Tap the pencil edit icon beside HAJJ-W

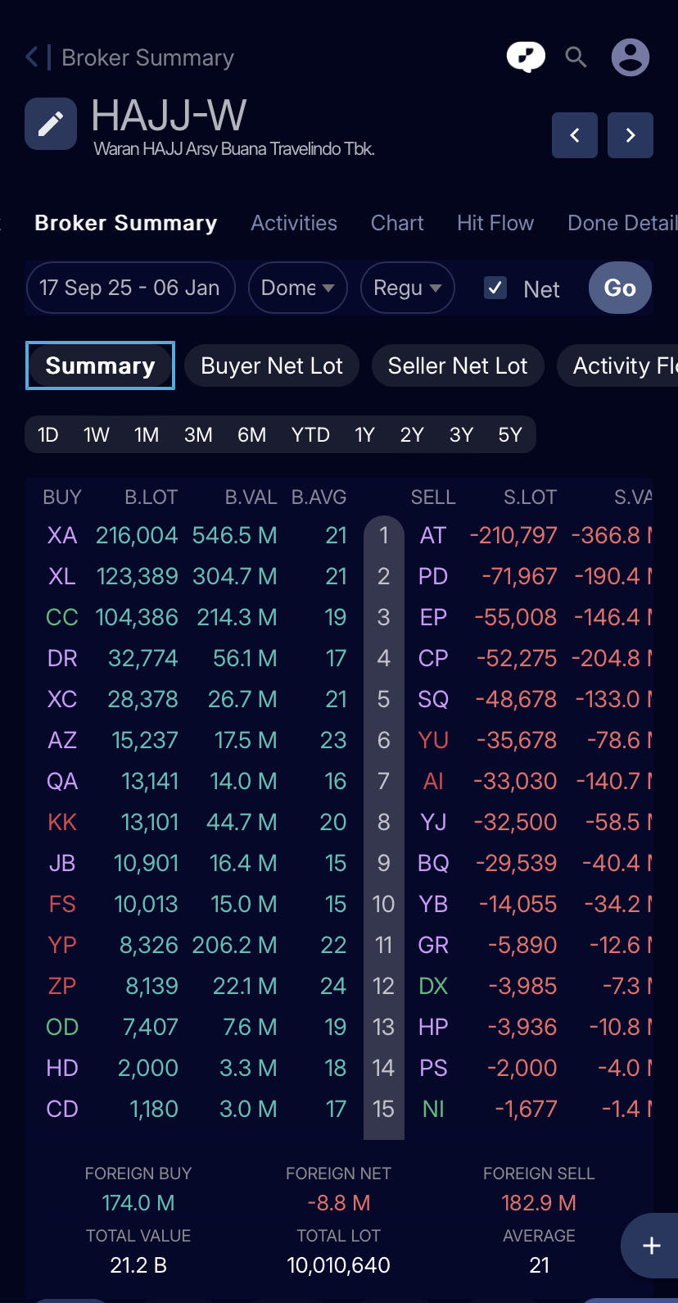point(51,124)
